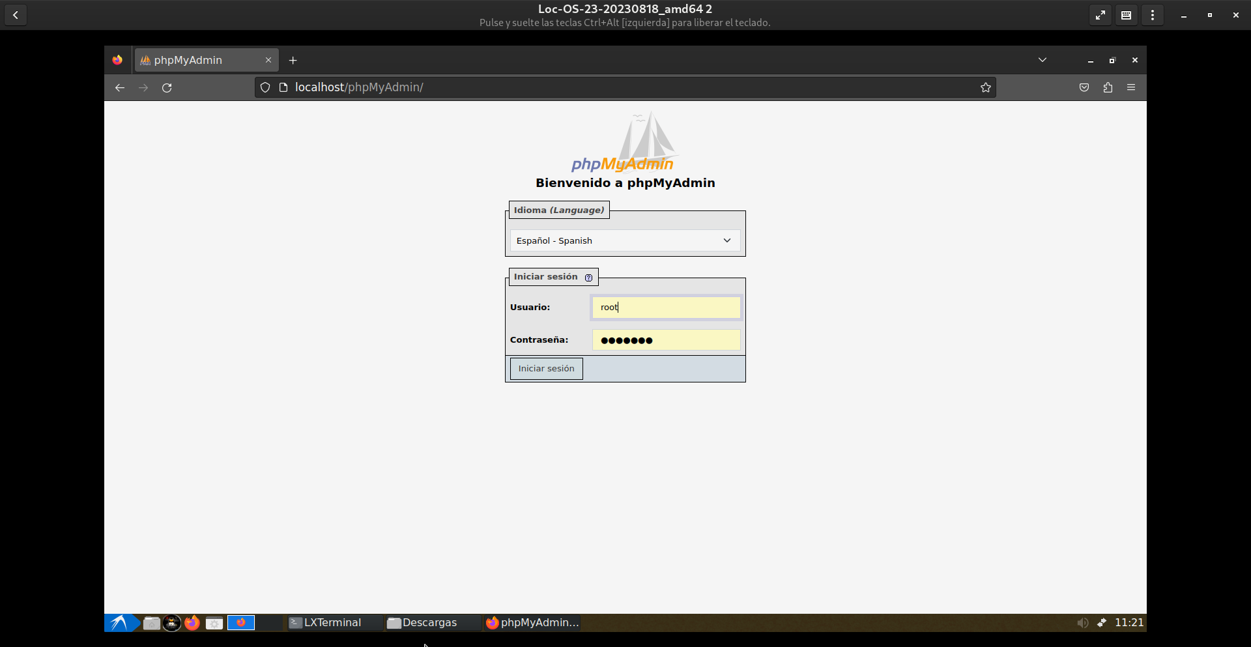Open the Firefox extensions puzzle icon
Image resolution: width=1251 pixels, height=647 pixels.
pos(1108,87)
